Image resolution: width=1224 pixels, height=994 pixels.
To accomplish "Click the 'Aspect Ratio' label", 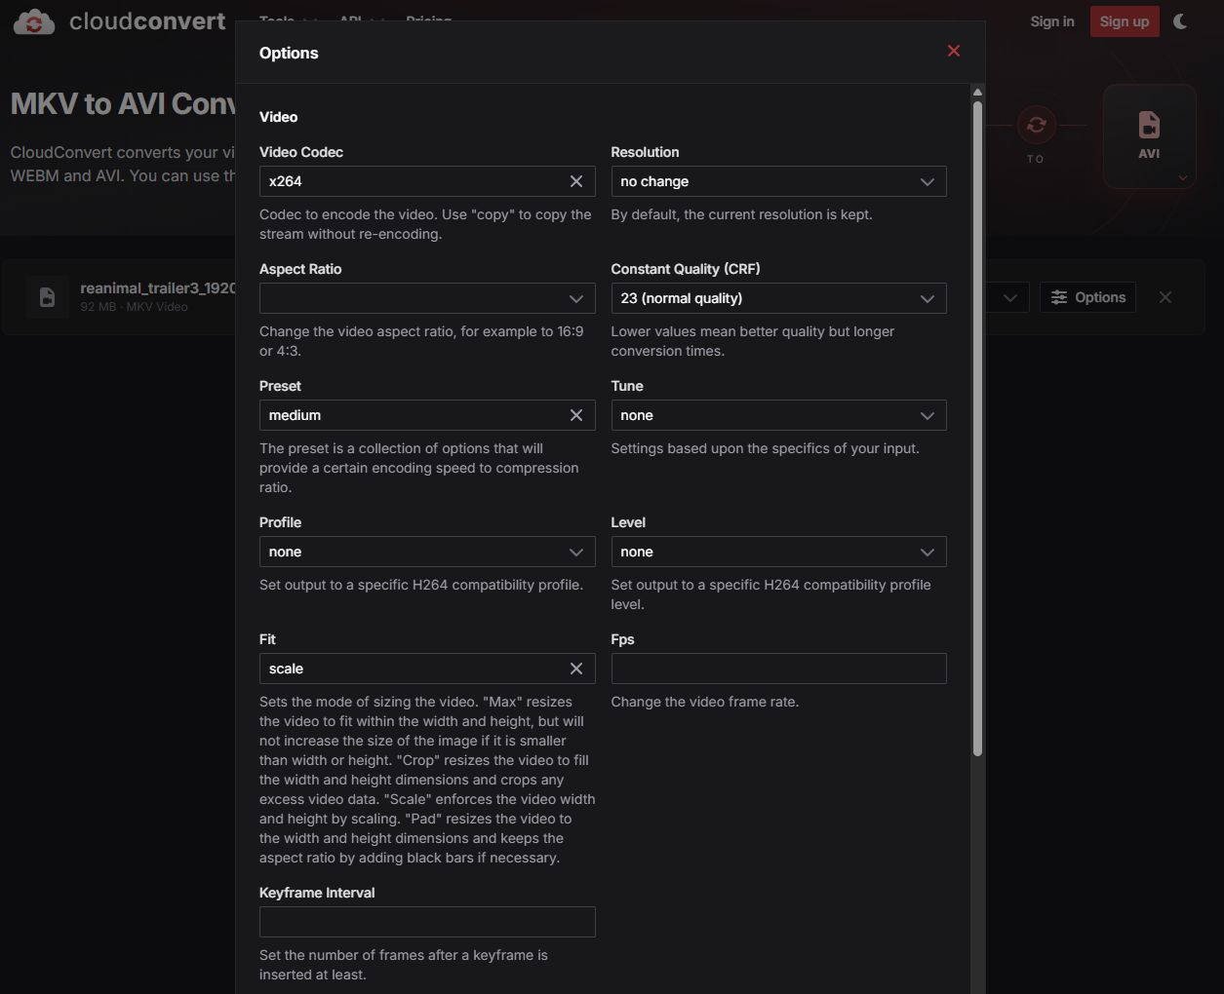I will (x=300, y=269).
